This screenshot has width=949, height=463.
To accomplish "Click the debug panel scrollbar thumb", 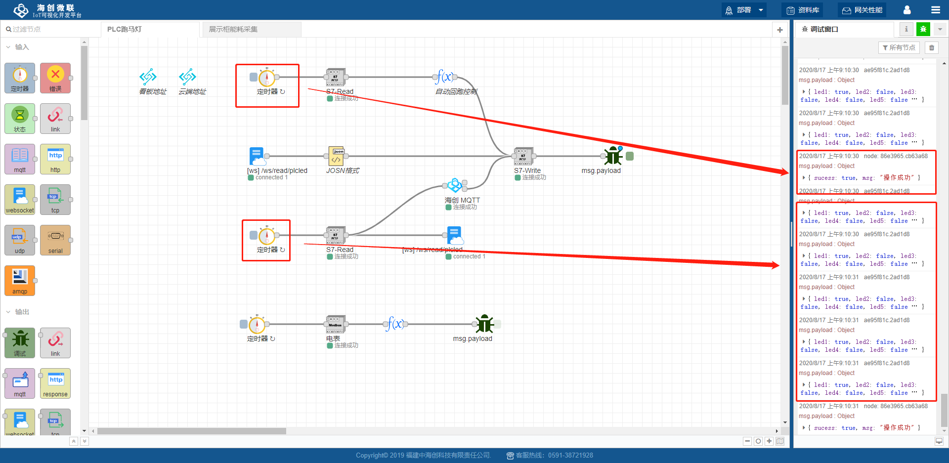I will point(944,410).
